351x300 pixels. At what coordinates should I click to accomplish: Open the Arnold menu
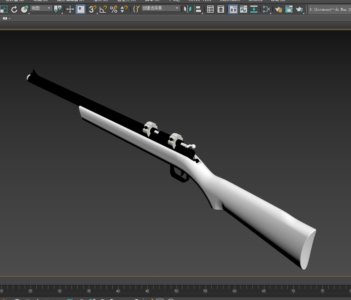(x=256, y=1)
